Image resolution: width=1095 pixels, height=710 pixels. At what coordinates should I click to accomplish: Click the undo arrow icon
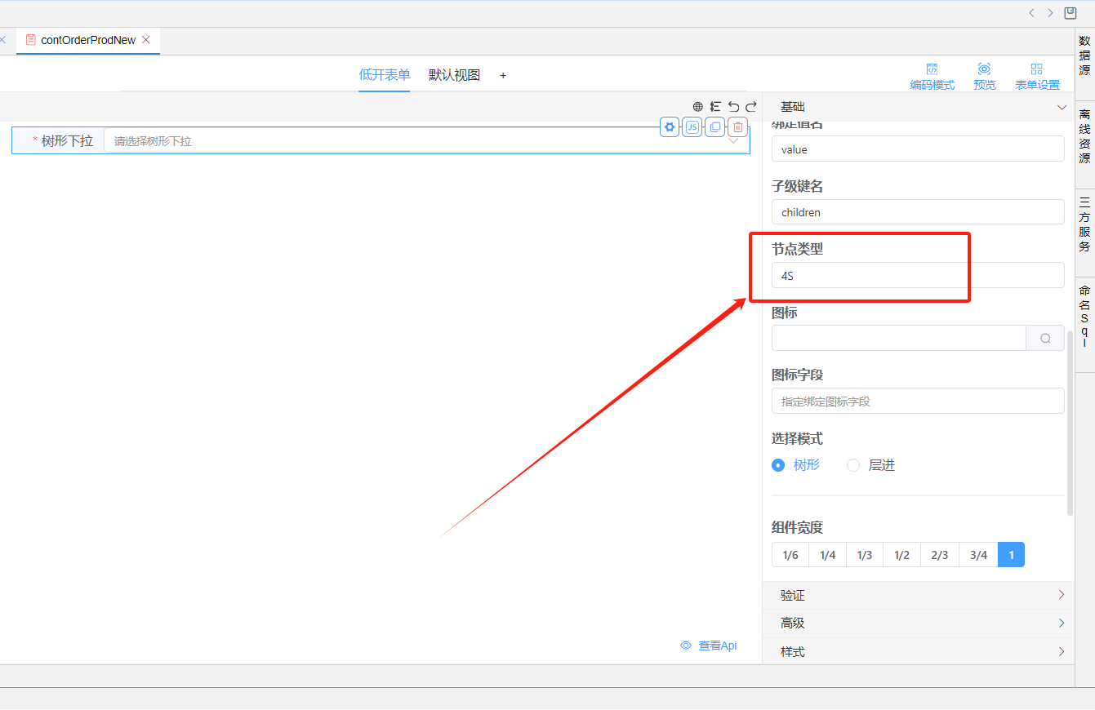point(733,107)
